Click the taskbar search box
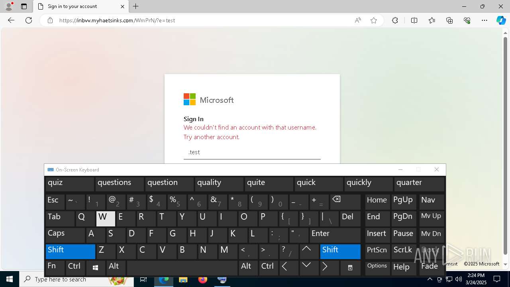Screen dimensions: 510x287 (x=76, y=279)
